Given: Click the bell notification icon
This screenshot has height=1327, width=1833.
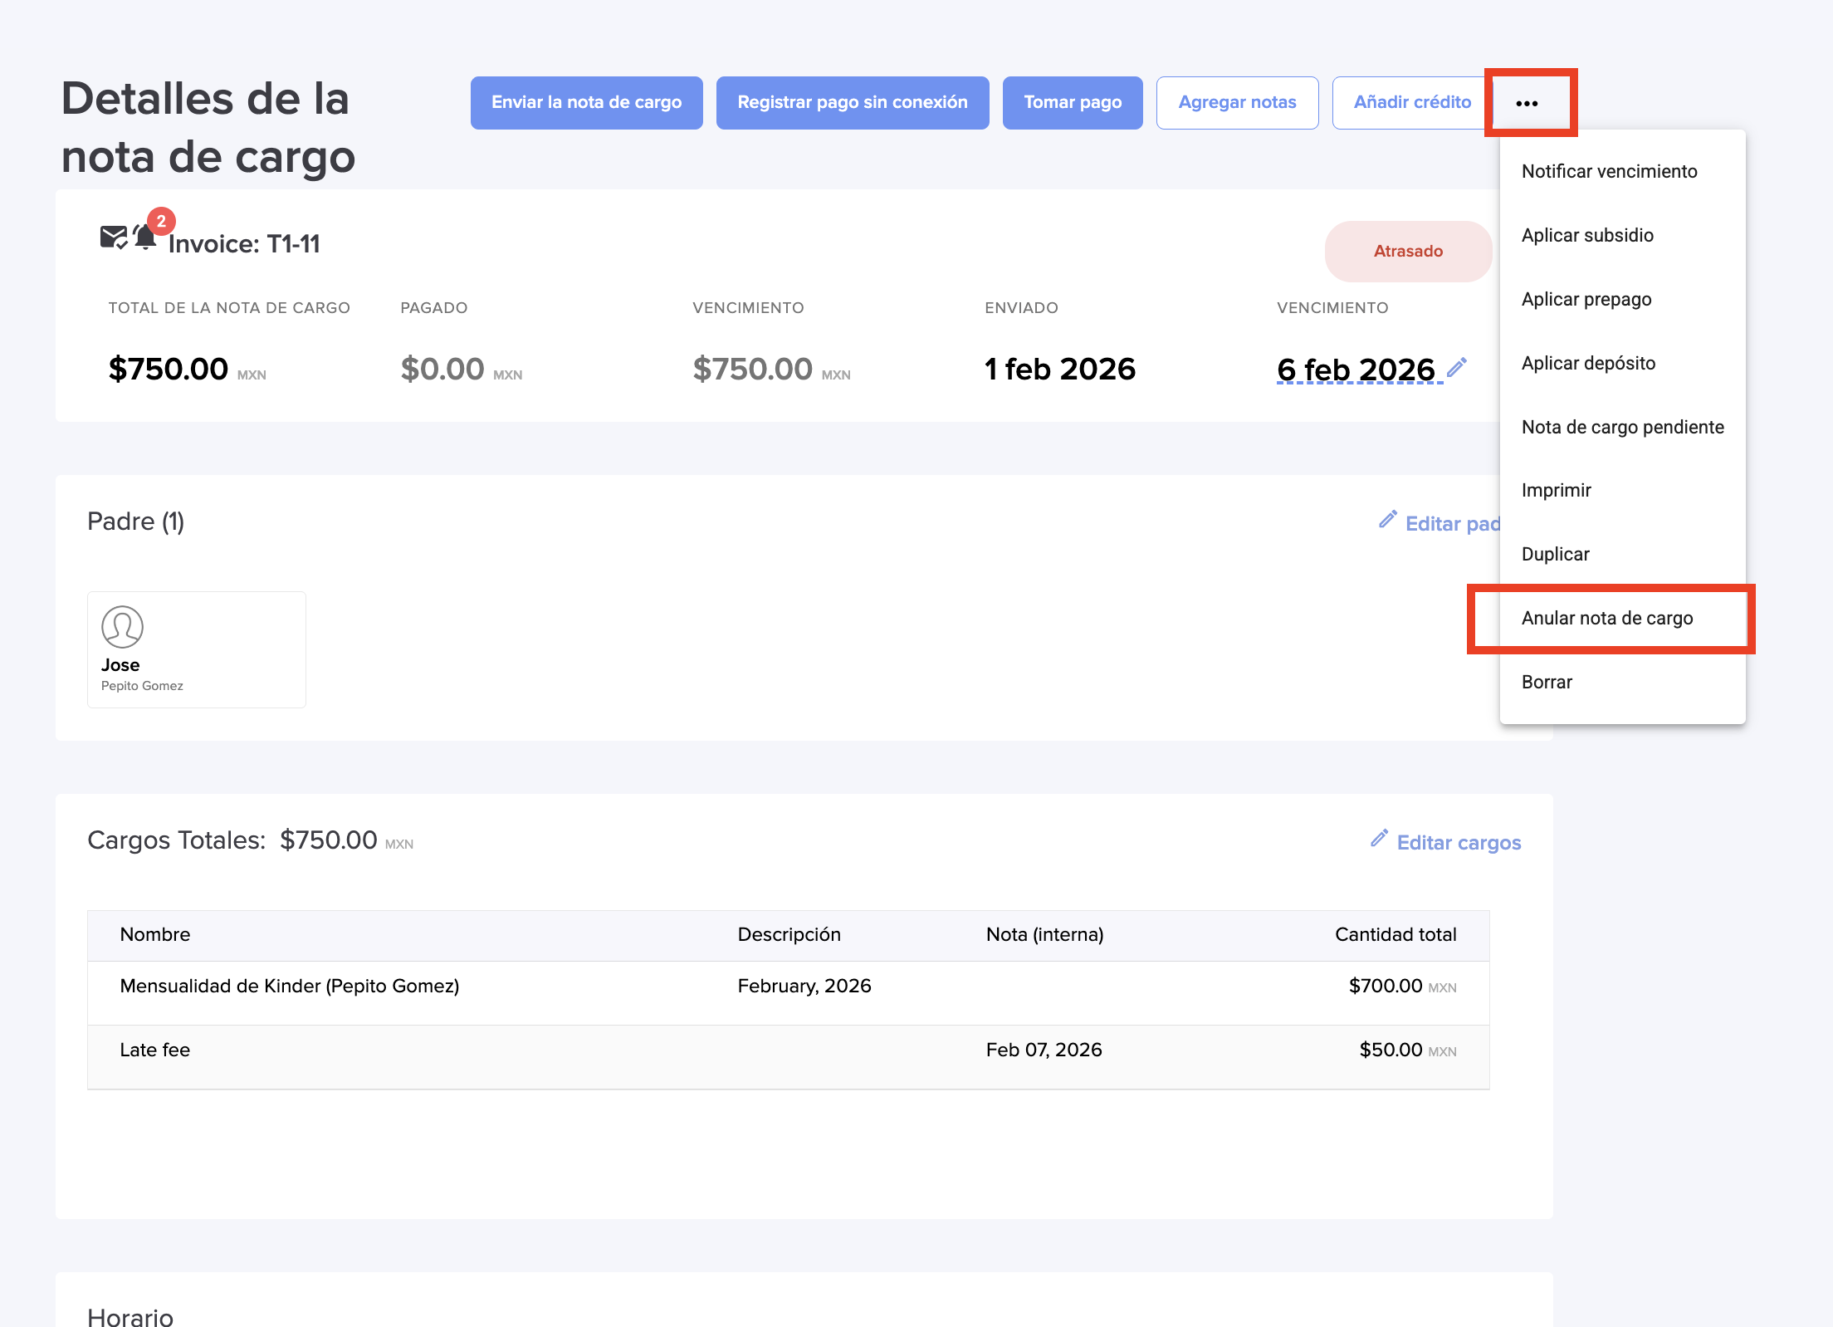Looking at the screenshot, I should (x=145, y=237).
